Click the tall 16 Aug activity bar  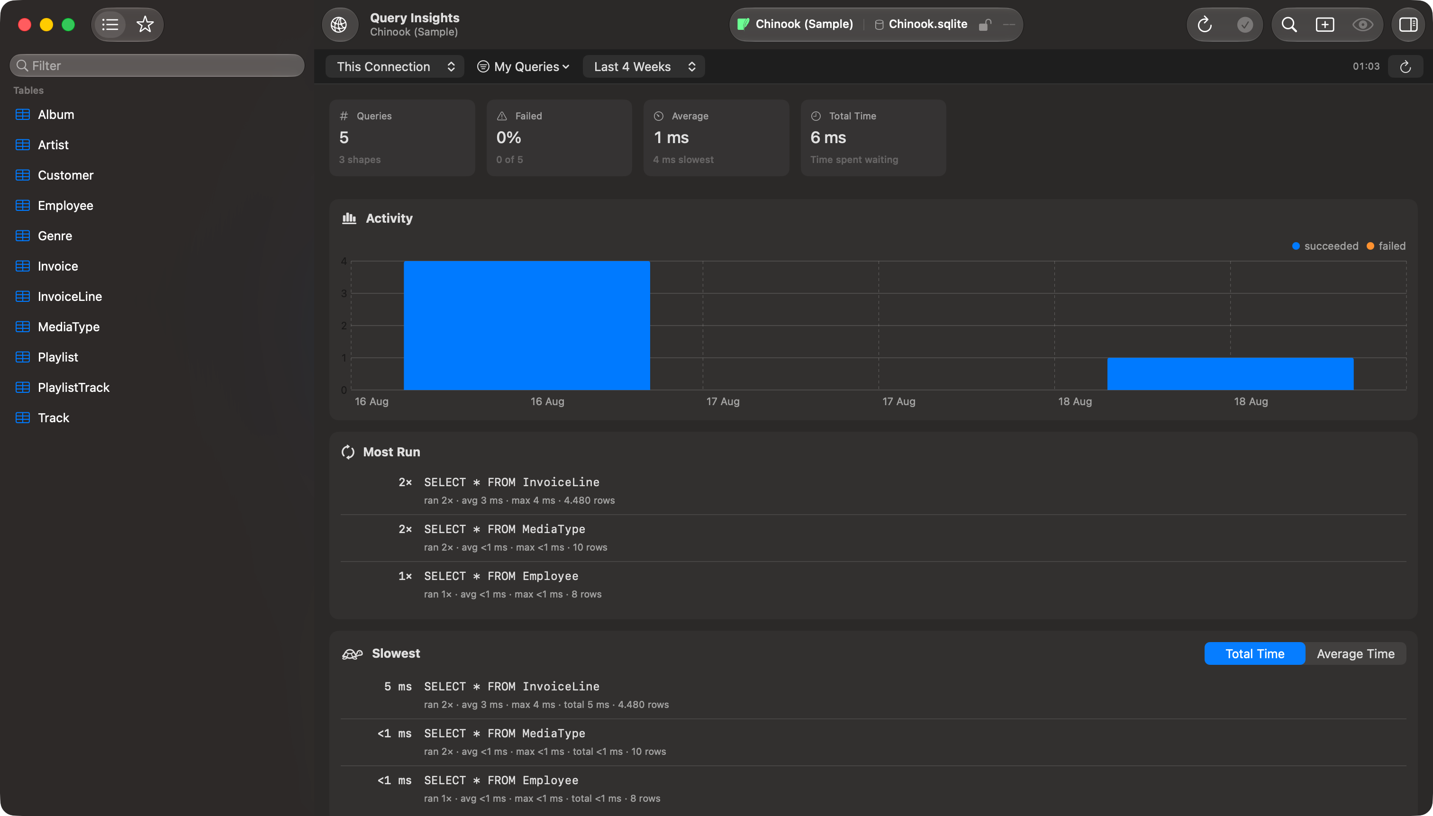tap(527, 325)
